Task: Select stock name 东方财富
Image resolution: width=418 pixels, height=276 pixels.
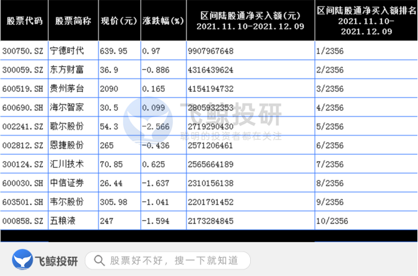Action: coord(66,69)
